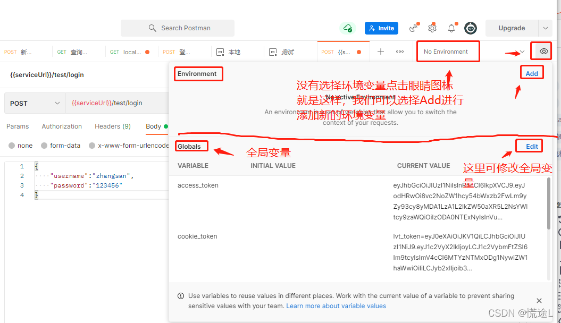Screen dimensions: 561x323
Task: Switch to the Authorization tab
Action: (62, 126)
